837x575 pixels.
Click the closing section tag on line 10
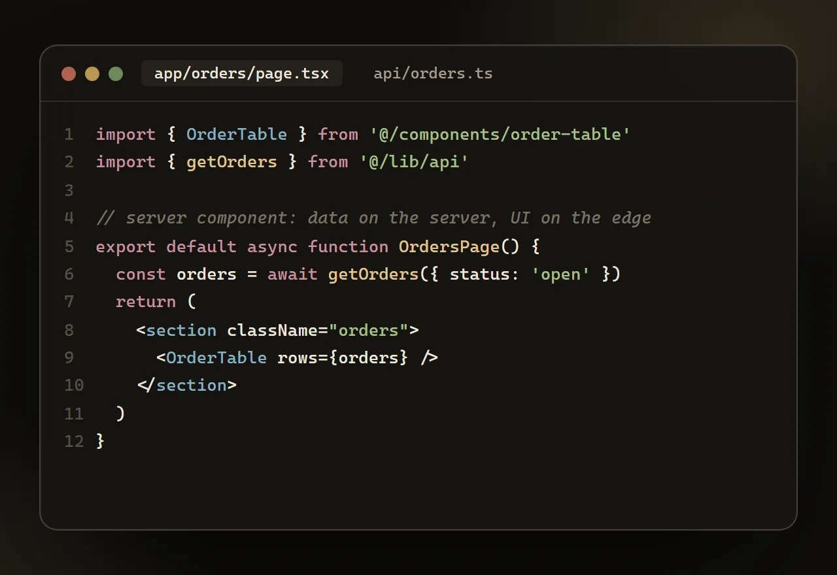(186, 386)
